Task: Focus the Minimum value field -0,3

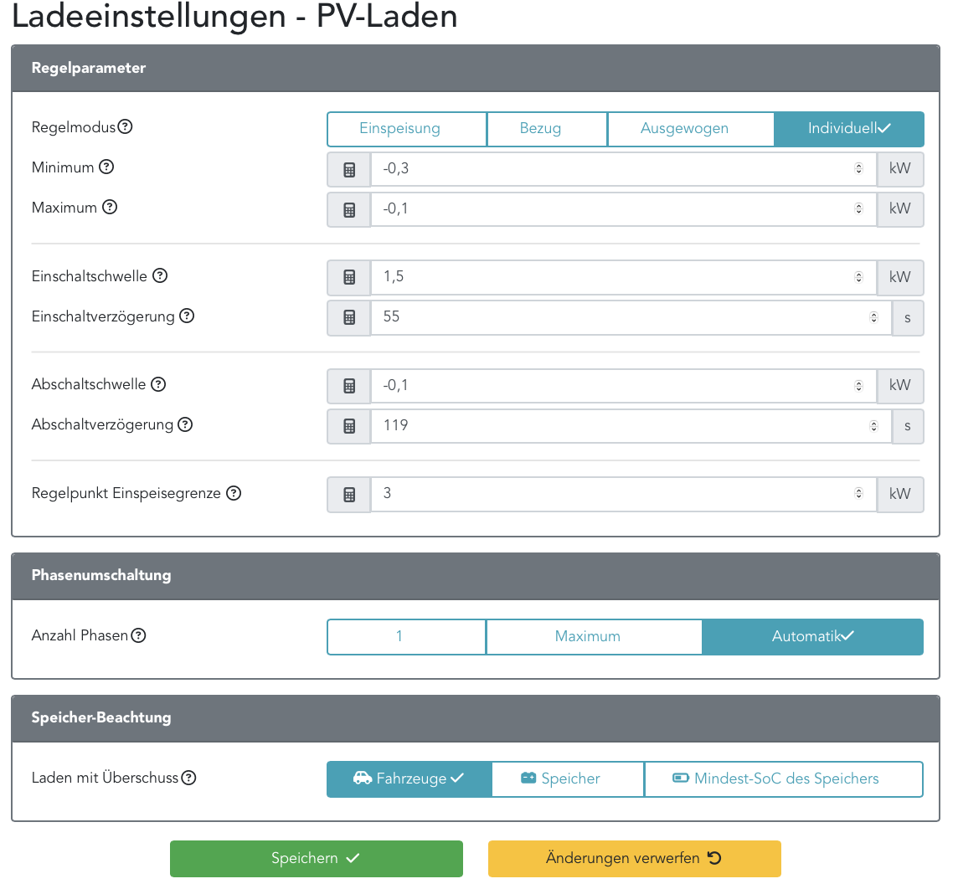Action: 623,169
